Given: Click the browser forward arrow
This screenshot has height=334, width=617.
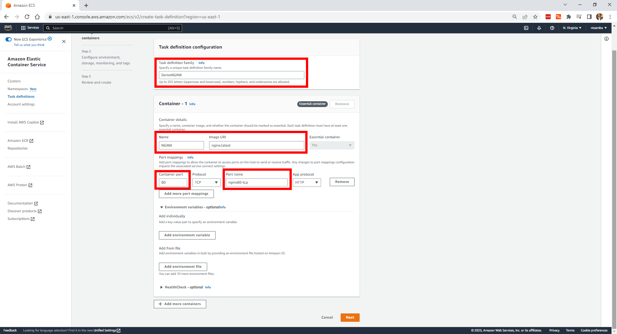Looking at the screenshot, I should click(x=17, y=17).
